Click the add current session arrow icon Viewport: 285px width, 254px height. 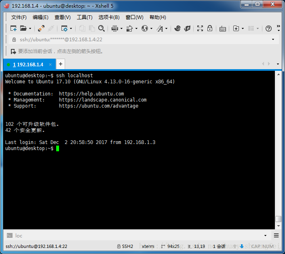point(13,51)
